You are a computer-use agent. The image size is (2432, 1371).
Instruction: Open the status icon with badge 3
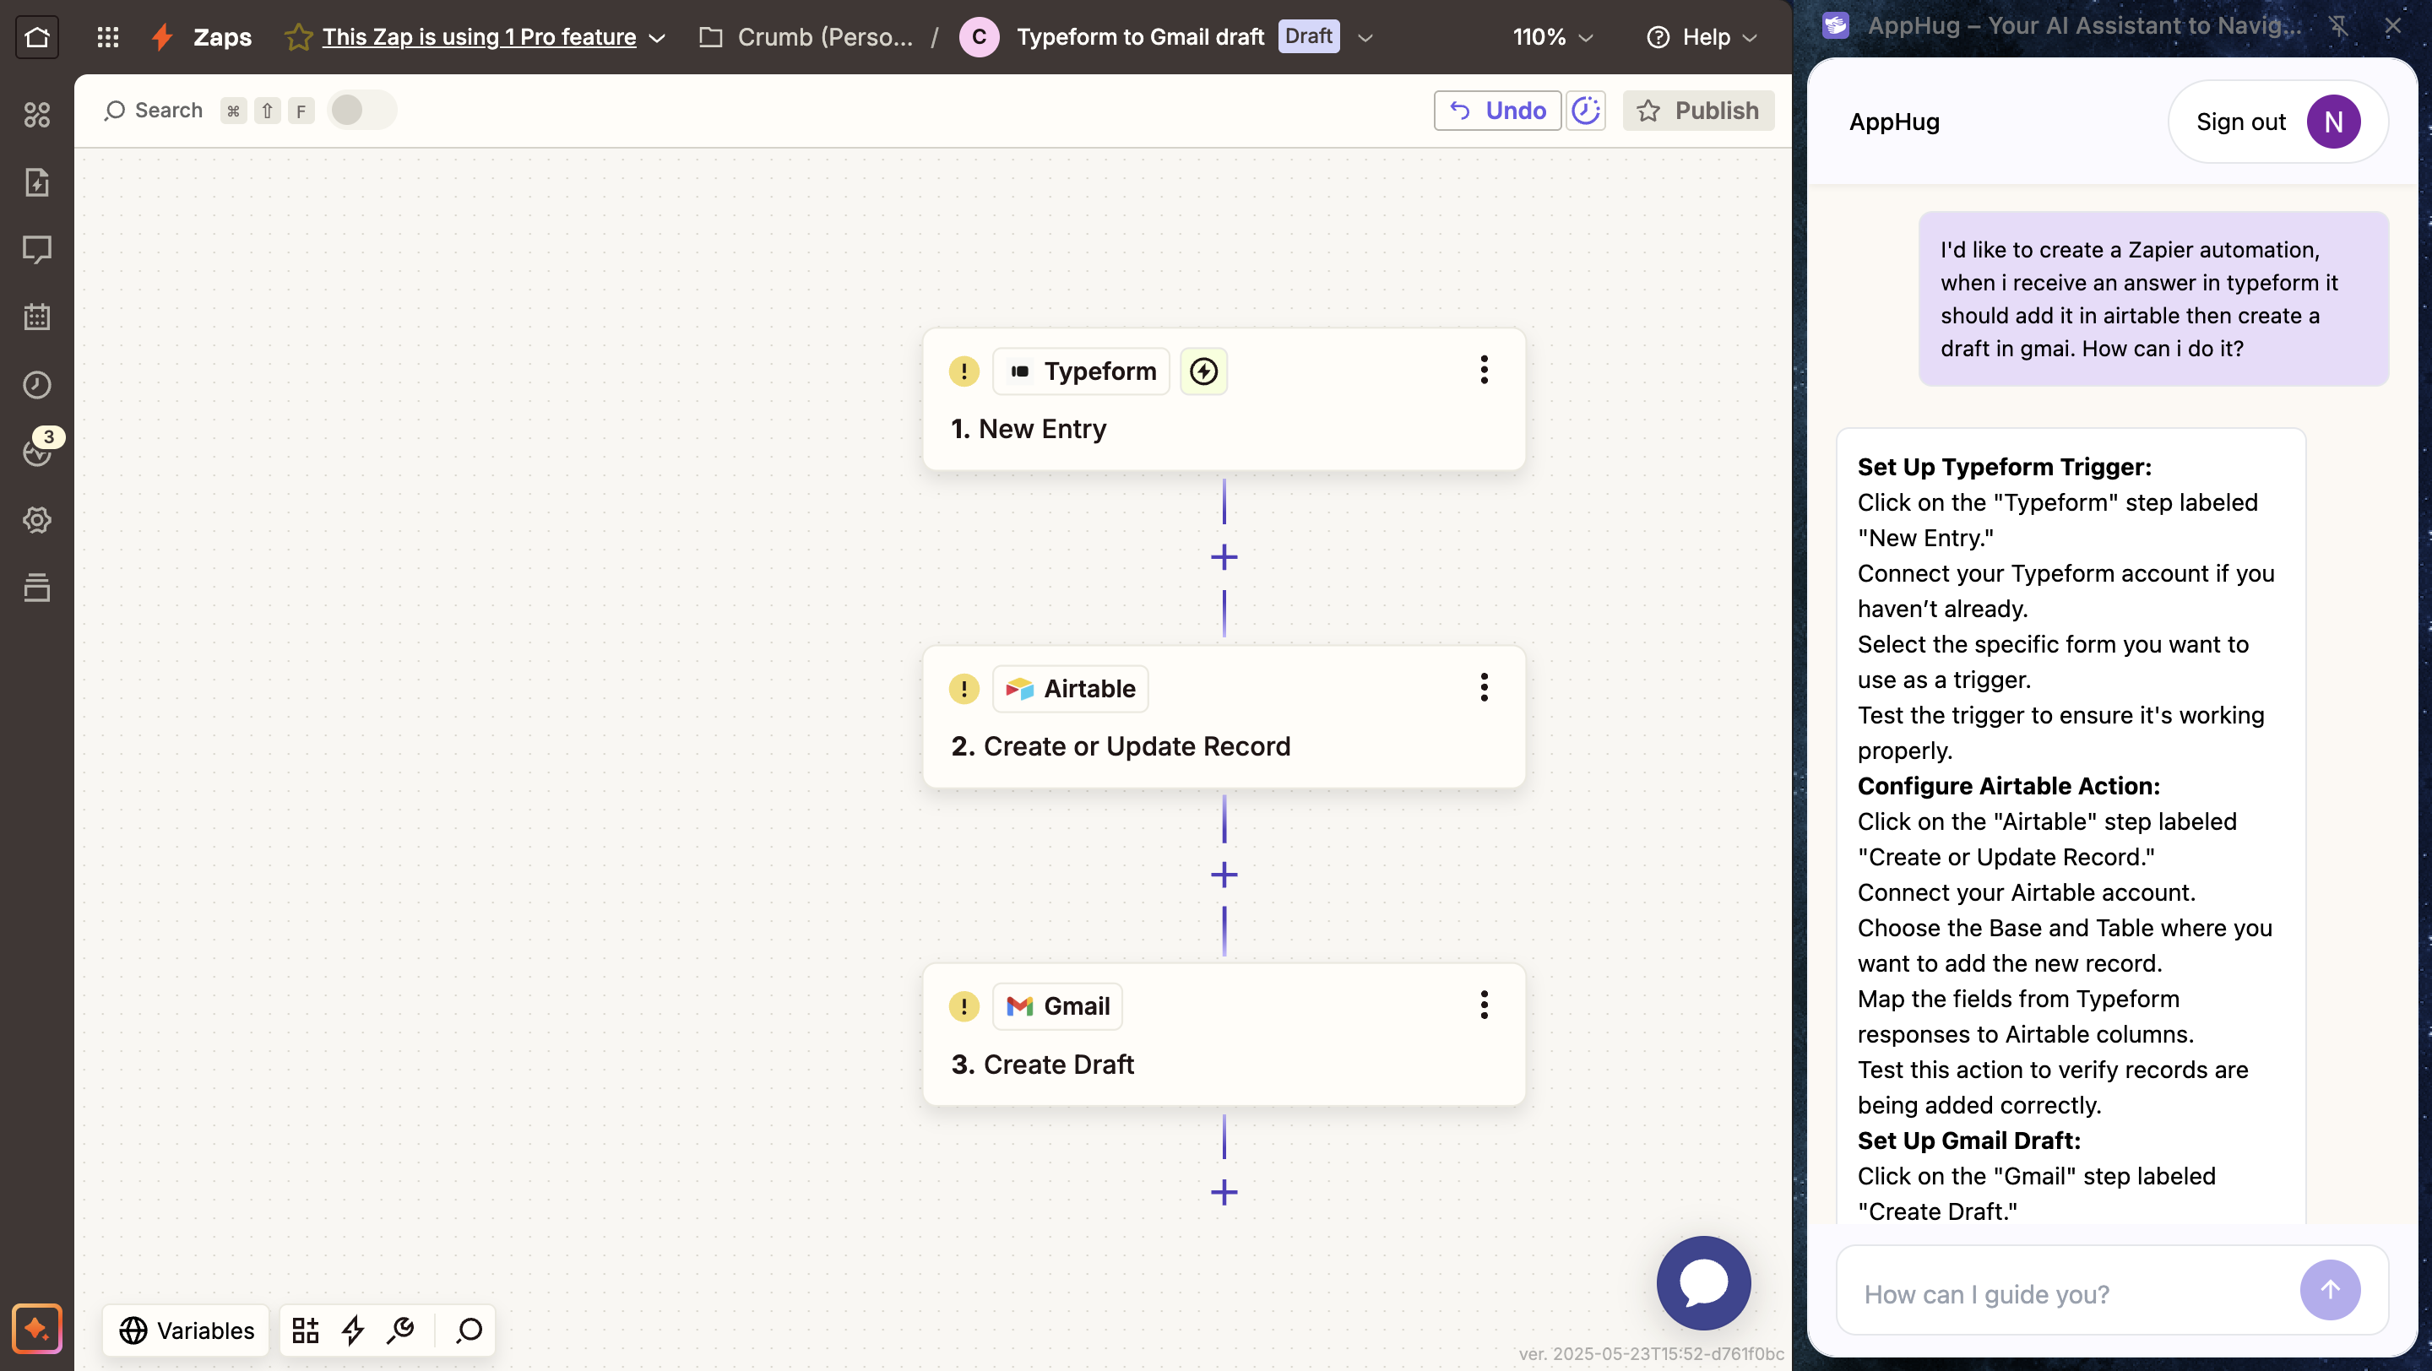(x=37, y=452)
